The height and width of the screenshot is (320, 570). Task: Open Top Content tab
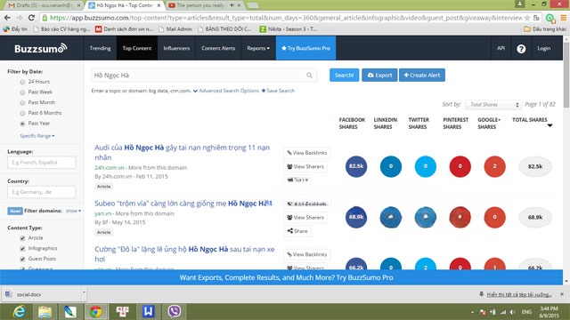pyautogui.click(x=137, y=48)
